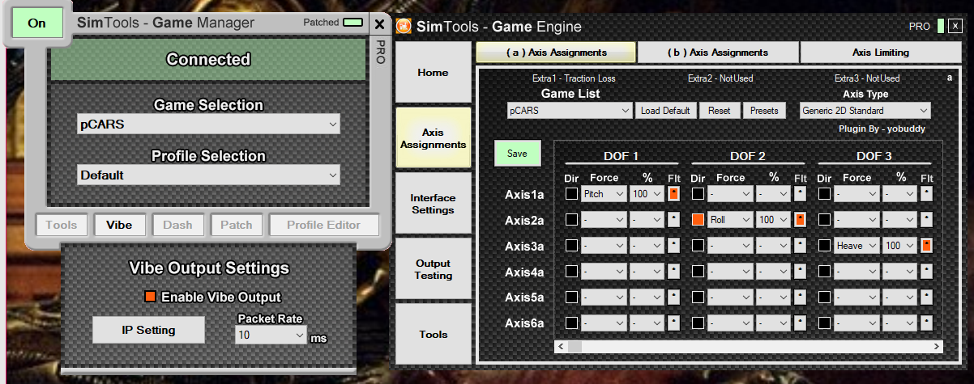974x384 pixels.
Task: Click the horizontal scrollbar thumb in axis grid
Action: click(x=575, y=346)
